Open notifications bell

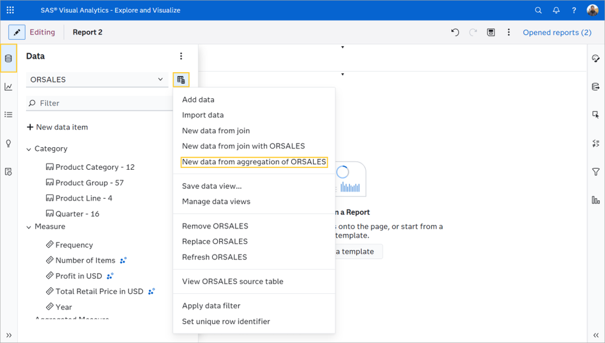556,10
